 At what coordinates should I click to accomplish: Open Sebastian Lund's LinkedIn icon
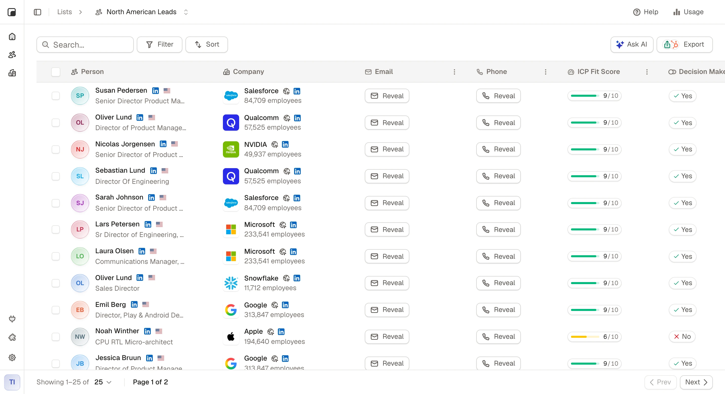click(x=154, y=171)
